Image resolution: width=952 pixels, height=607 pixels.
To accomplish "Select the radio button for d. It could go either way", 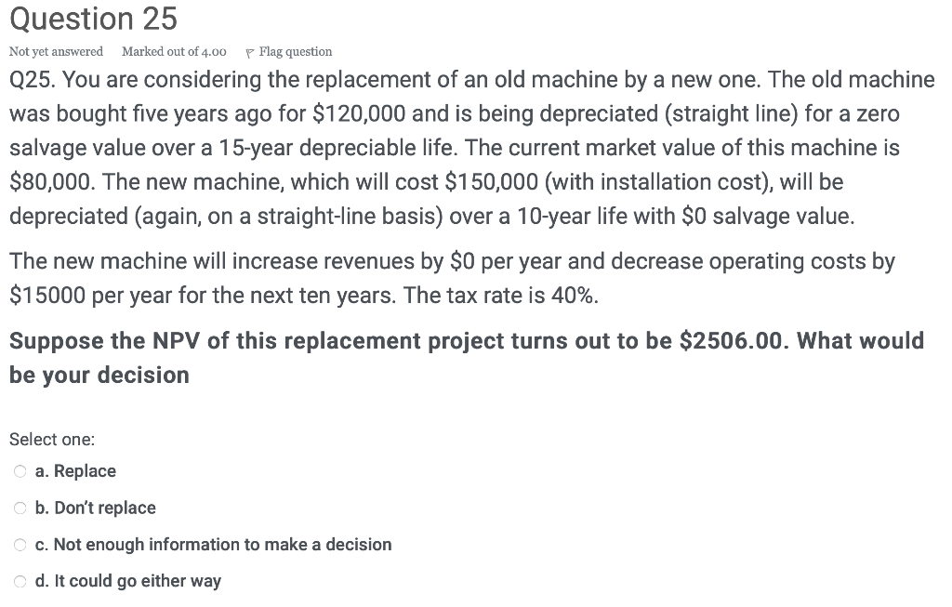I will (x=20, y=581).
